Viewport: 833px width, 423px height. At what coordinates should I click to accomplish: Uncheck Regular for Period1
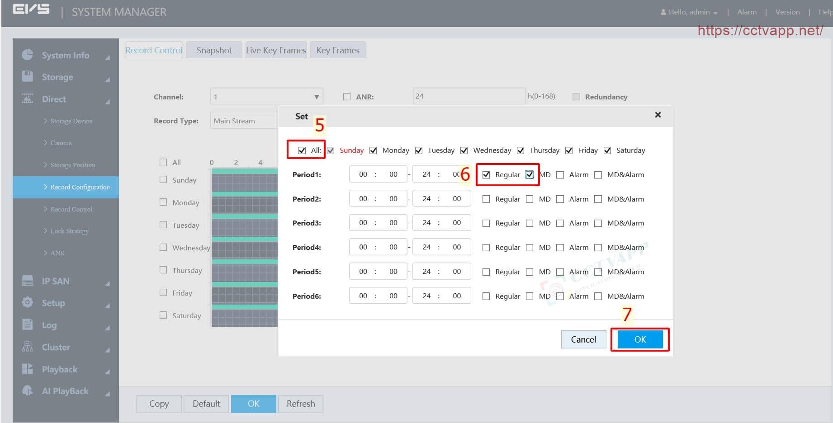pos(486,175)
